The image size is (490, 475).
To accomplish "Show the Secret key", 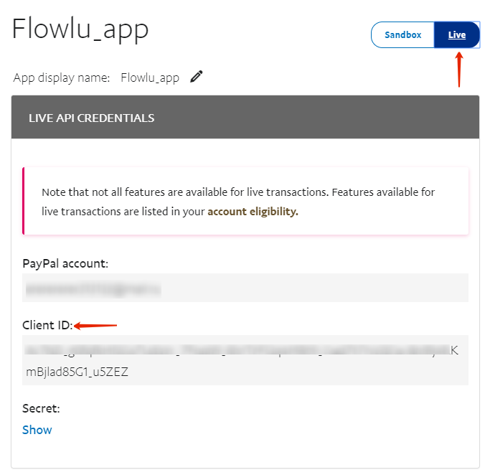I will [x=37, y=430].
